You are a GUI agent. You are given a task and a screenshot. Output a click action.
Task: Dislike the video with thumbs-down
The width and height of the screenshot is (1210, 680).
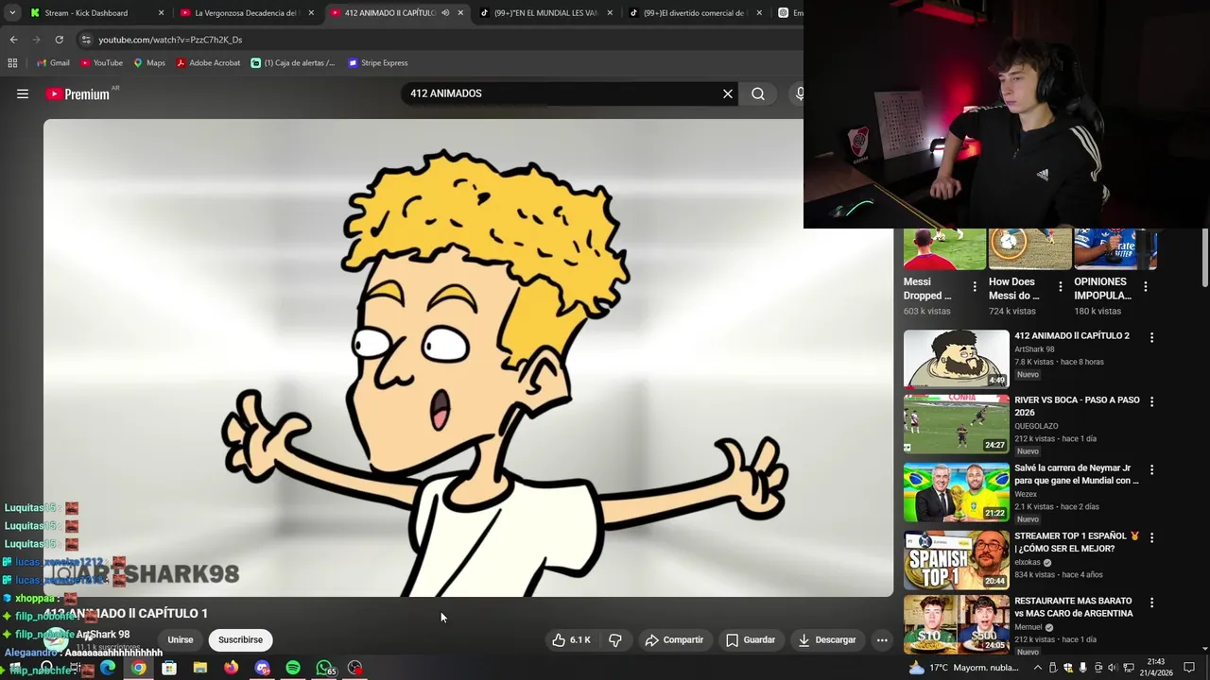[x=615, y=639]
